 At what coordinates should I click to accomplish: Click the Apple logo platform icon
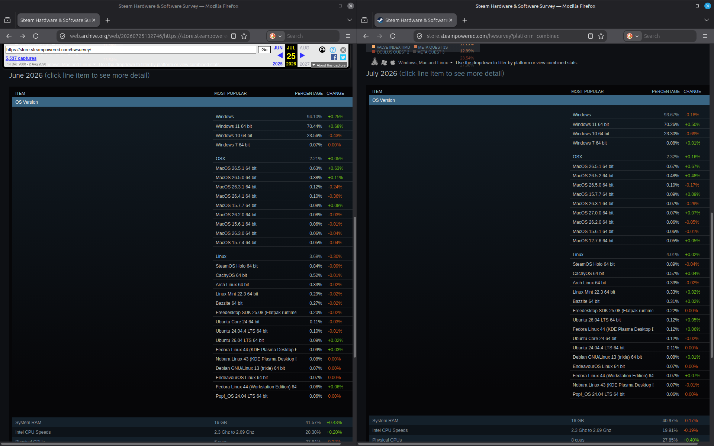393,62
